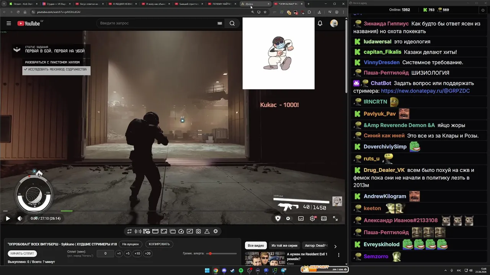Image resolution: width=490 pixels, height=275 pixels.
Task: Select the 'Автор: DeadP4' chip
Action: click(x=316, y=246)
